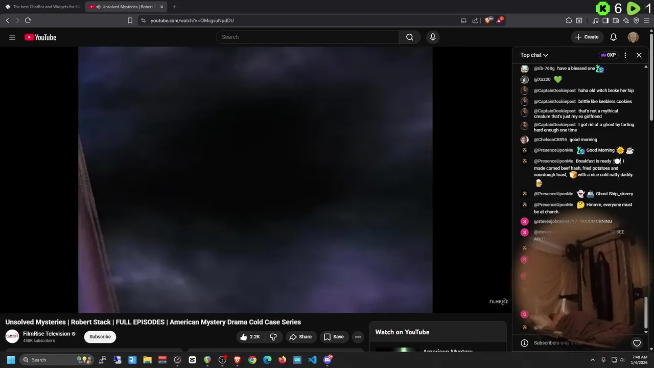Open Brave VPN shield icon
The height and width of the screenshot is (368, 654).
(636, 20)
